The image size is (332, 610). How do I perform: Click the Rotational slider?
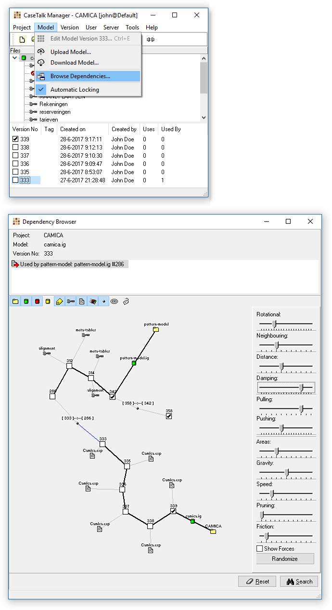(286, 325)
